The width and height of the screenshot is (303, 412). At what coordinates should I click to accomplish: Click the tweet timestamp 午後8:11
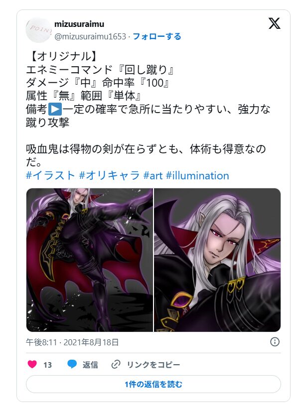click(41, 342)
